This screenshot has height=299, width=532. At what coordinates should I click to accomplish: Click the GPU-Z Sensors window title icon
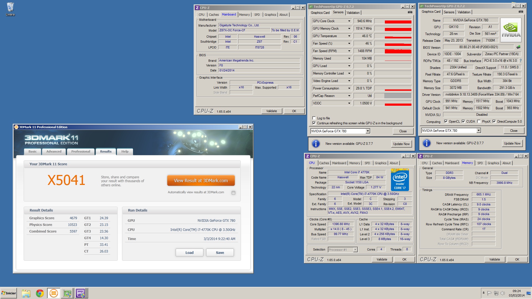click(311, 7)
